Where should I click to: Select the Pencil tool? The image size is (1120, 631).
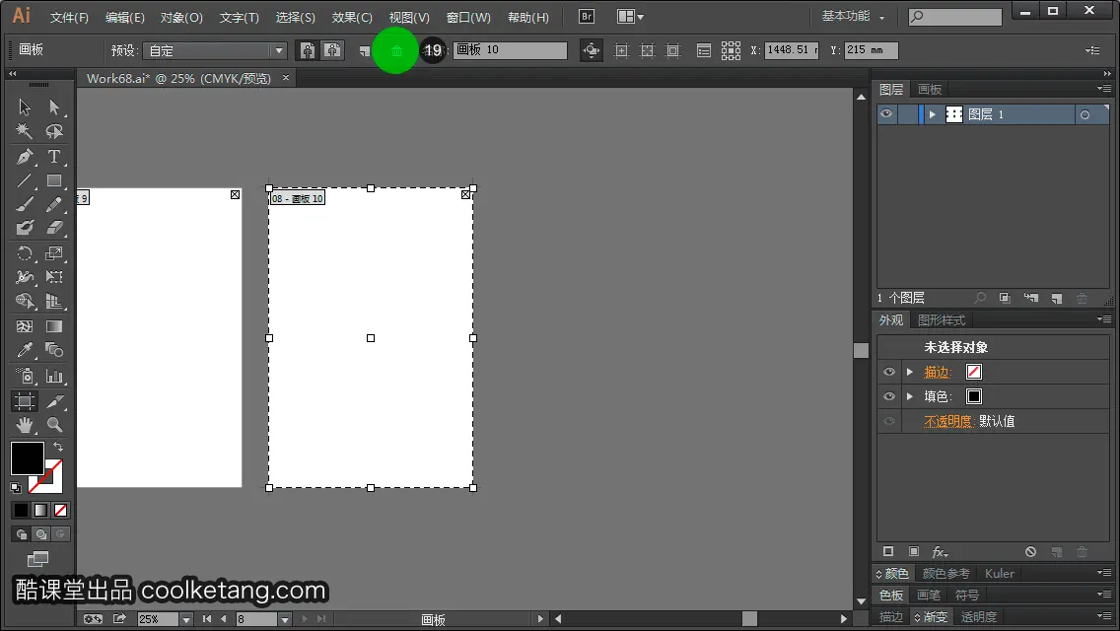pyautogui.click(x=54, y=205)
